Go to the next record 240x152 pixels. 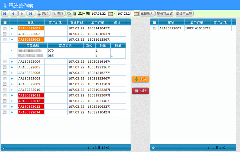pyautogui.click(x=22, y=13)
